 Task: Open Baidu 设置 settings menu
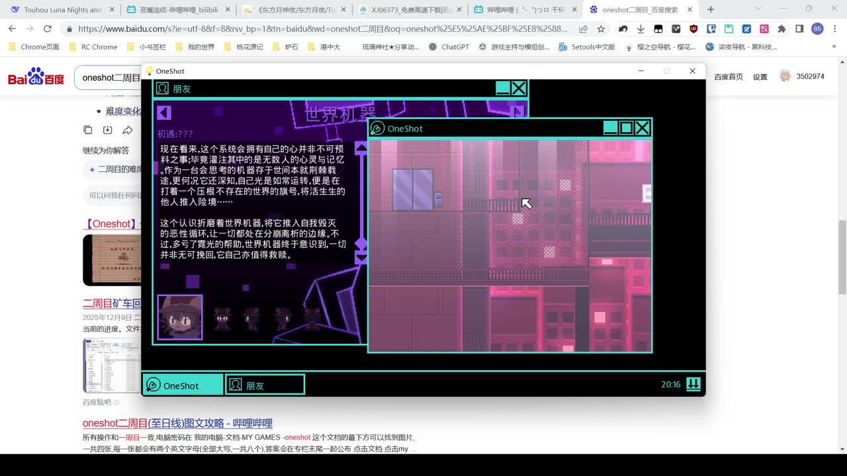[x=760, y=77]
